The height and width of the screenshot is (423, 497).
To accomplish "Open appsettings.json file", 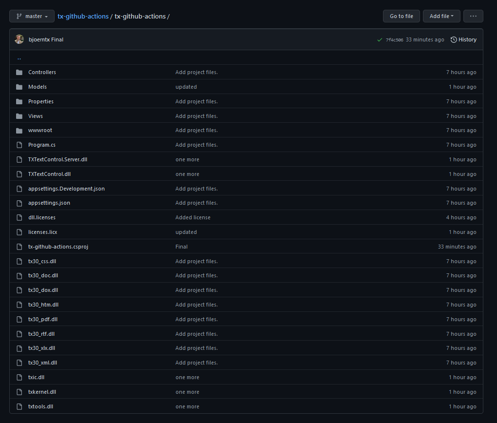I will click(x=49, y=203).
